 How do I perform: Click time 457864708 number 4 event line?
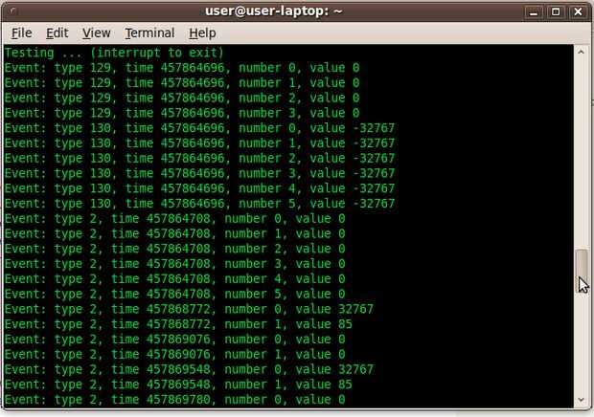[175, 279]
